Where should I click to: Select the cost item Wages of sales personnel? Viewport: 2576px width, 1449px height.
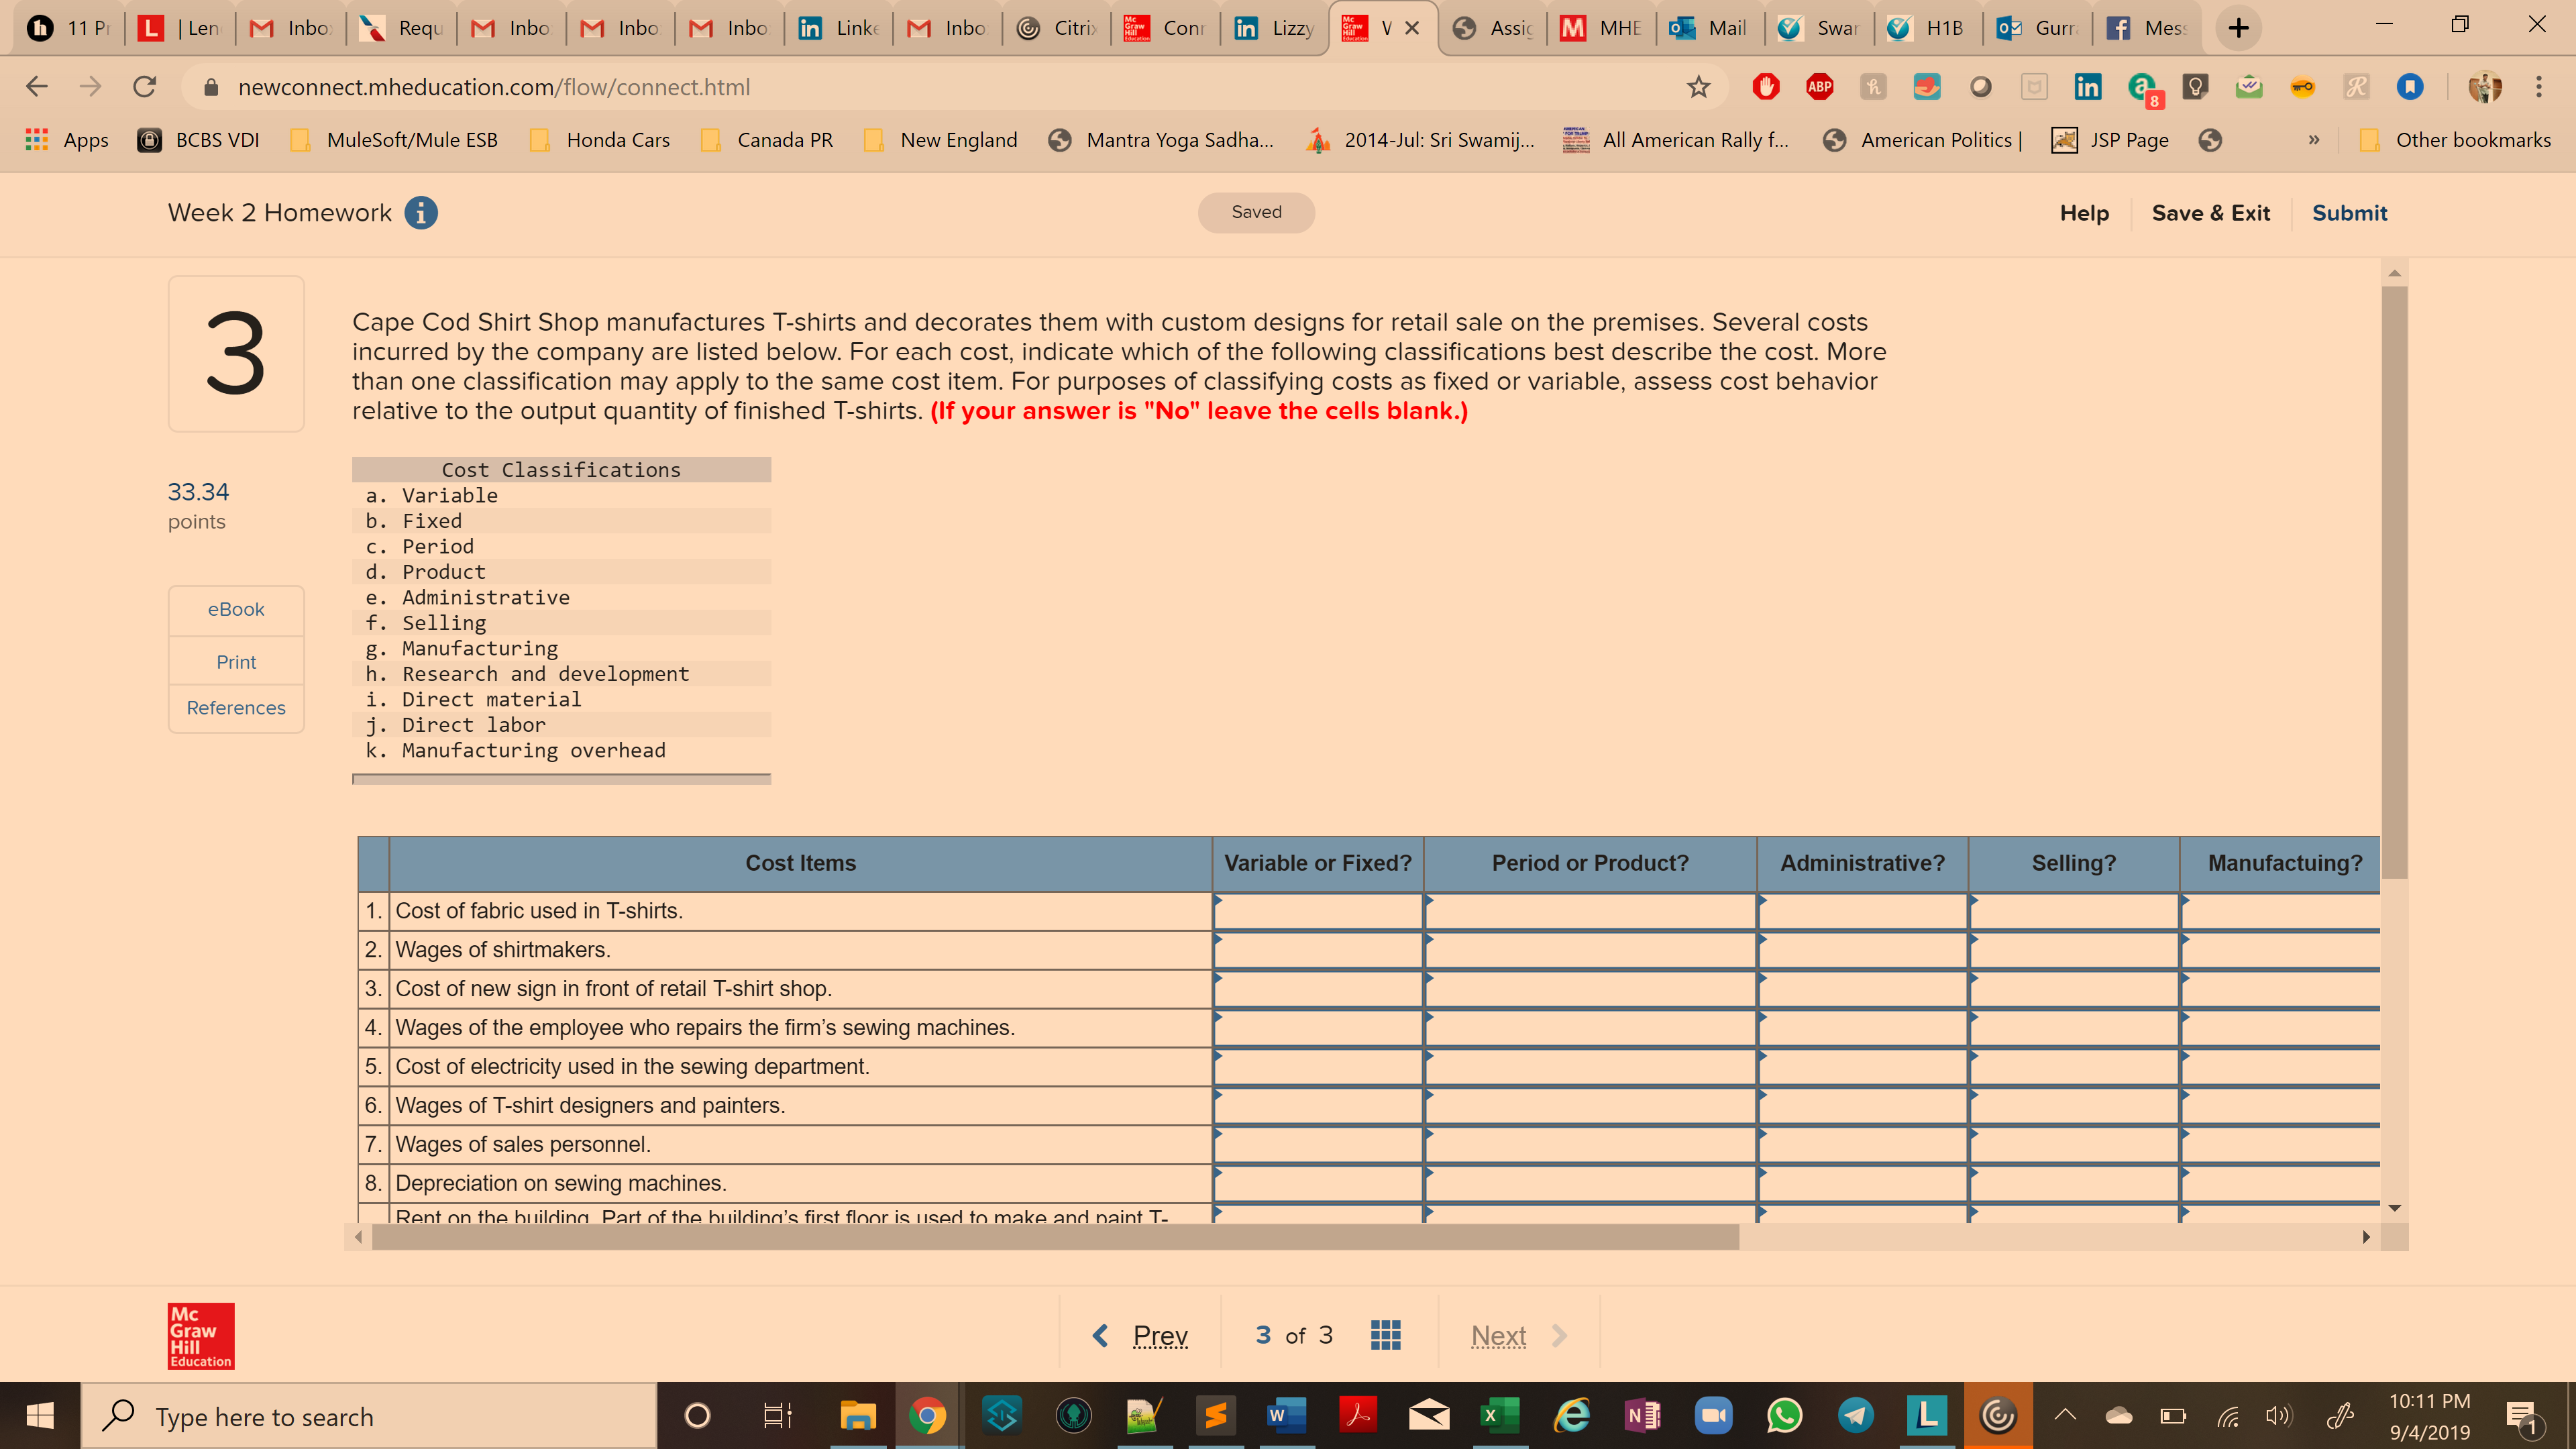point(523,1144)
